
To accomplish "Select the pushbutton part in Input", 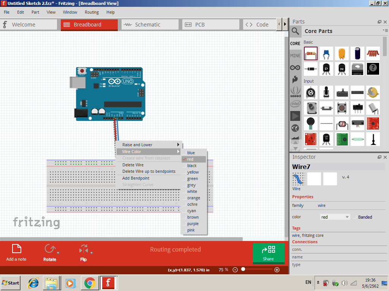I will coord(342,108).
